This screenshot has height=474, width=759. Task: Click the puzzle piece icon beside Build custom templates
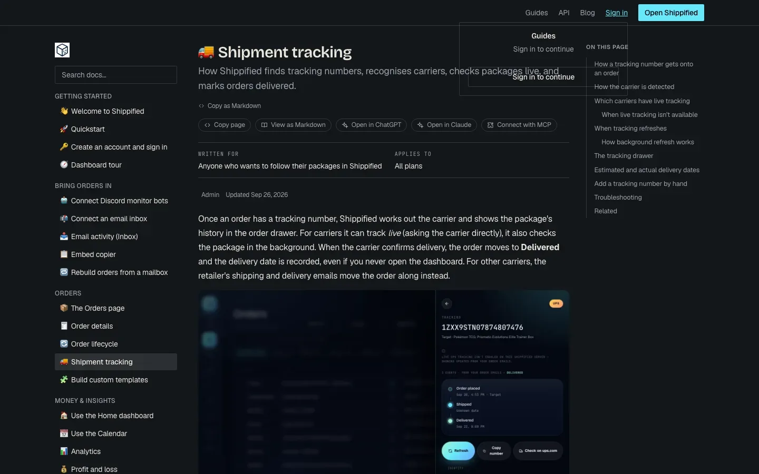click(x=64, y=380)
